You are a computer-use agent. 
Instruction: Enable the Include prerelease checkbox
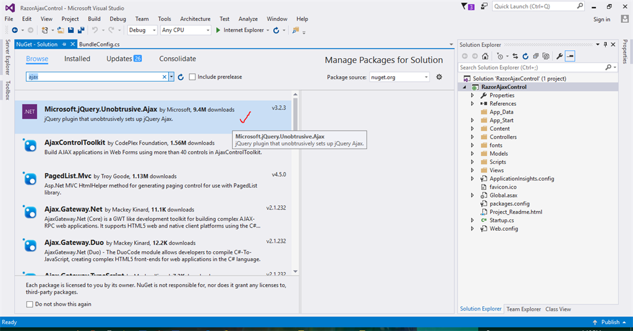(193, 77)
